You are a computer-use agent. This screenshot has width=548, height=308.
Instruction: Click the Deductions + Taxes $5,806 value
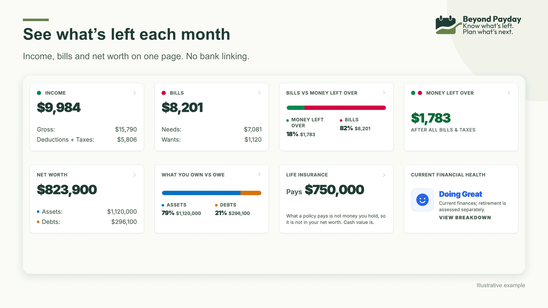[x=127, y=140]
